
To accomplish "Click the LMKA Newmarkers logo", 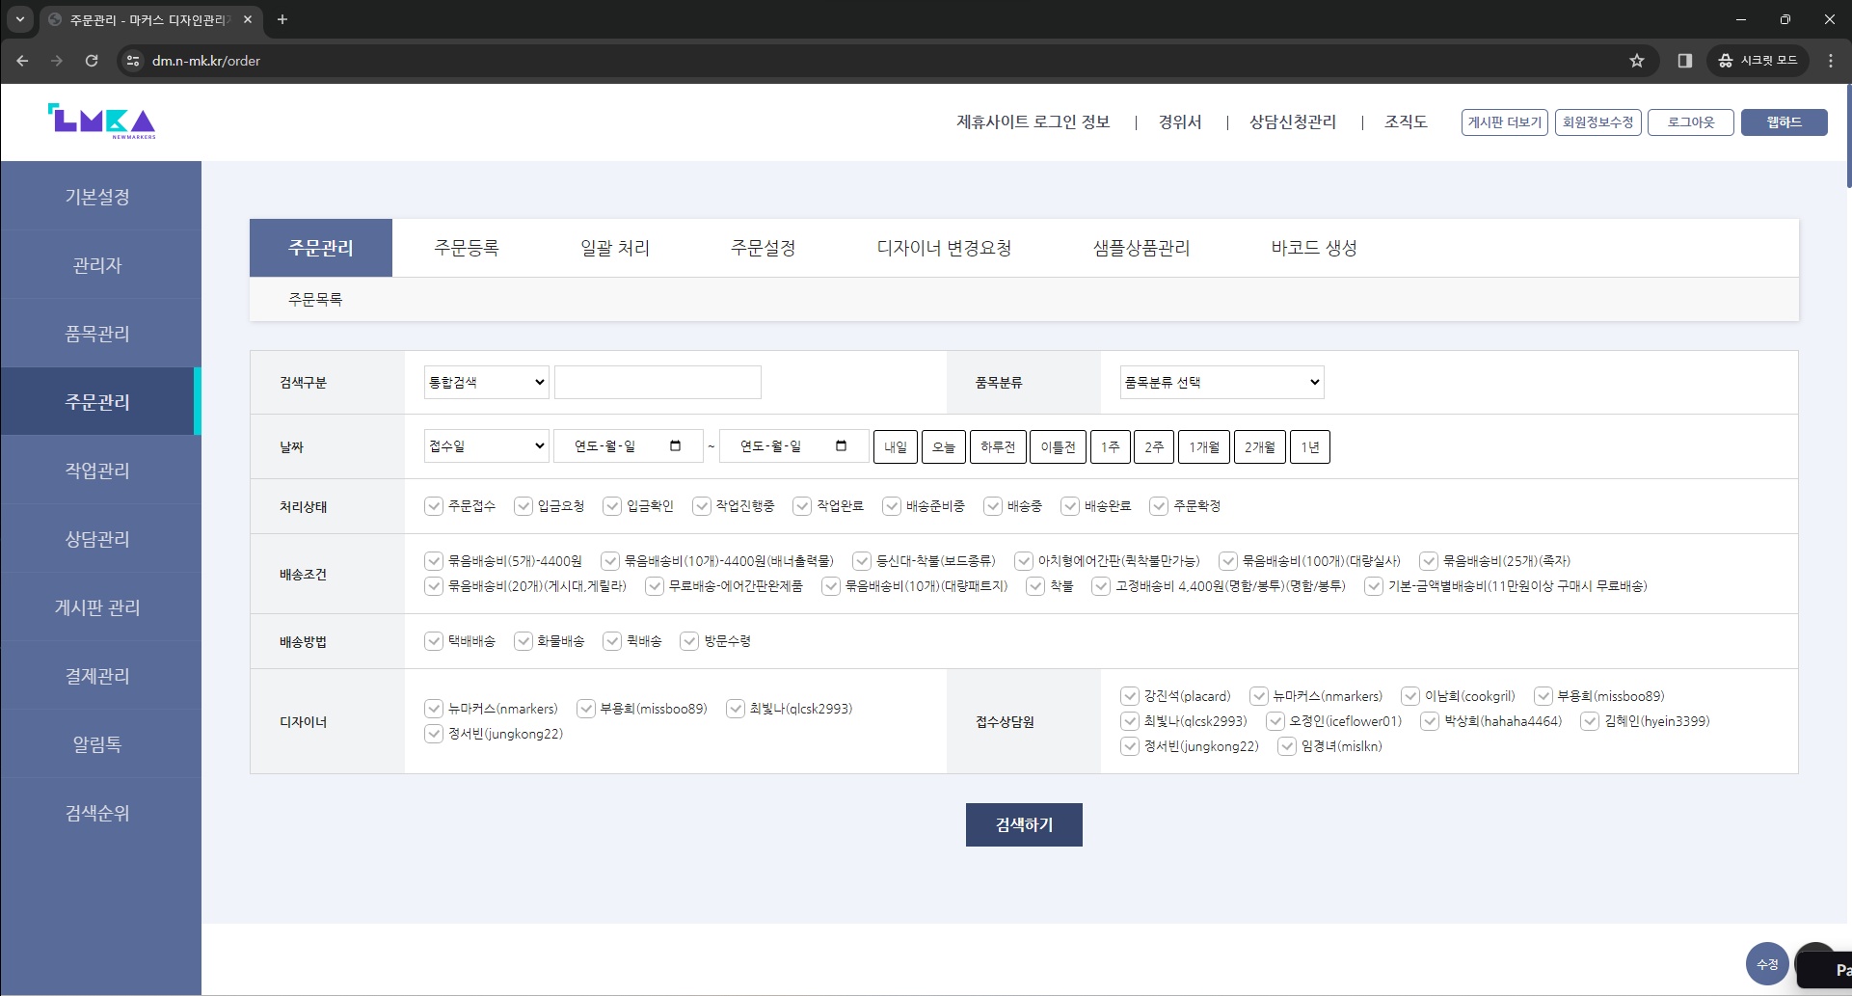I will click(101, 121).
